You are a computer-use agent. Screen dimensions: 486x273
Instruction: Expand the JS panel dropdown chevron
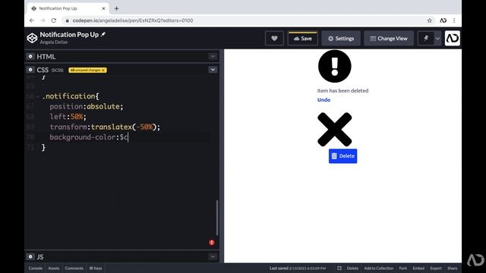point(213,256)
